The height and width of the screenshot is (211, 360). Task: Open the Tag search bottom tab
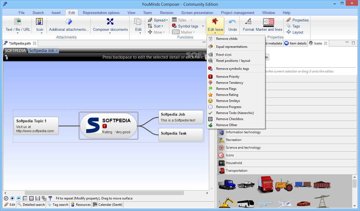[x=58, y=204]
